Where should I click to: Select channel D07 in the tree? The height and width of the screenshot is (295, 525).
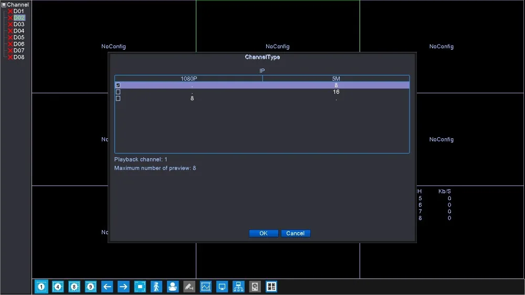pyautogui.click(x=19, y=50)
